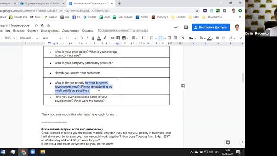Open the Вставка menu
277x156 pixels.
[x=19, y=31]
